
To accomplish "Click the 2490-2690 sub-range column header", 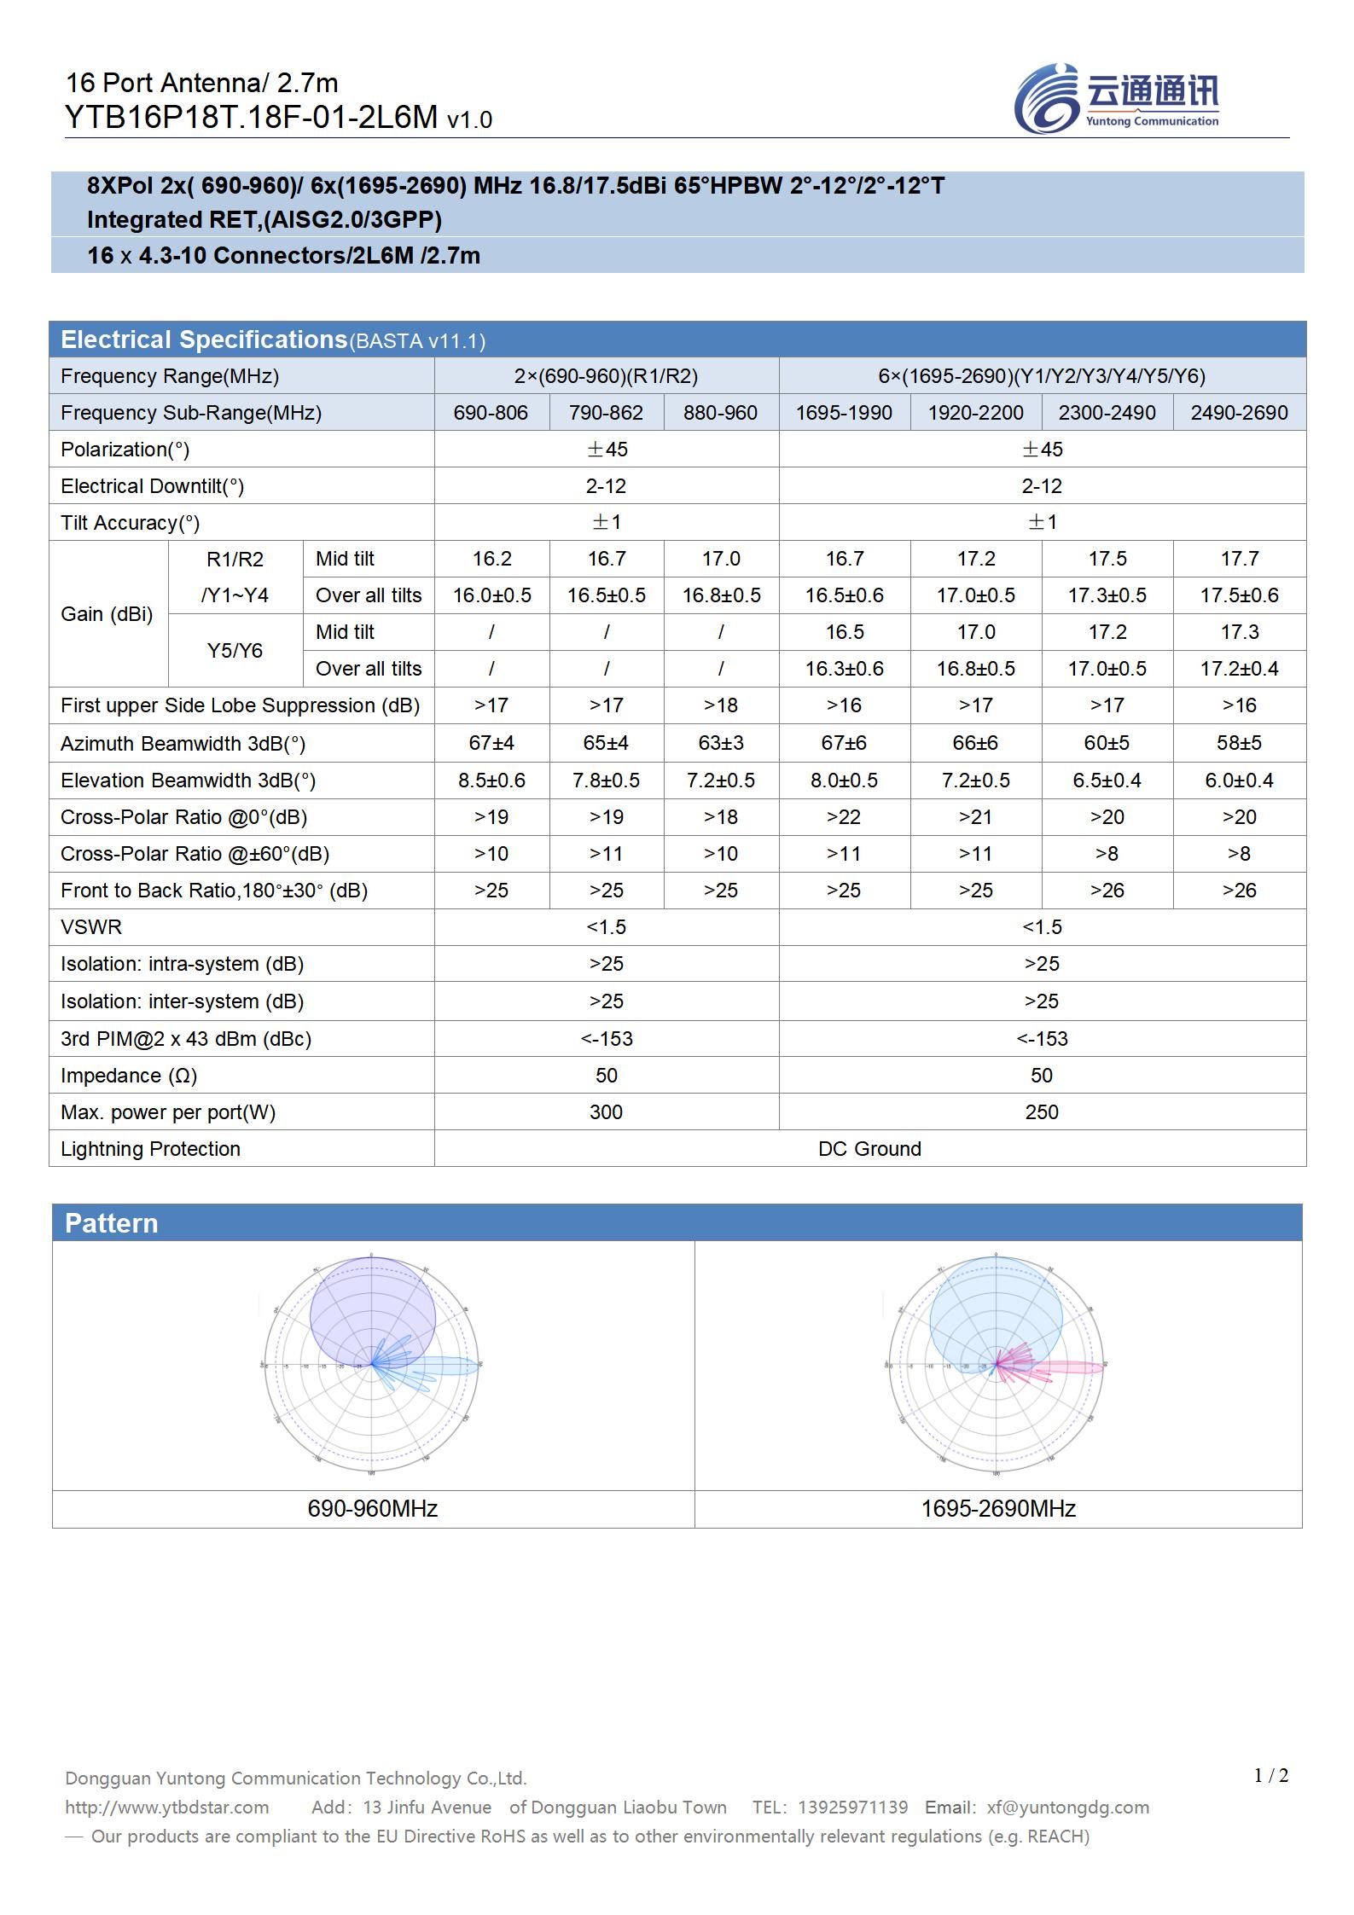I will 1239,413.
